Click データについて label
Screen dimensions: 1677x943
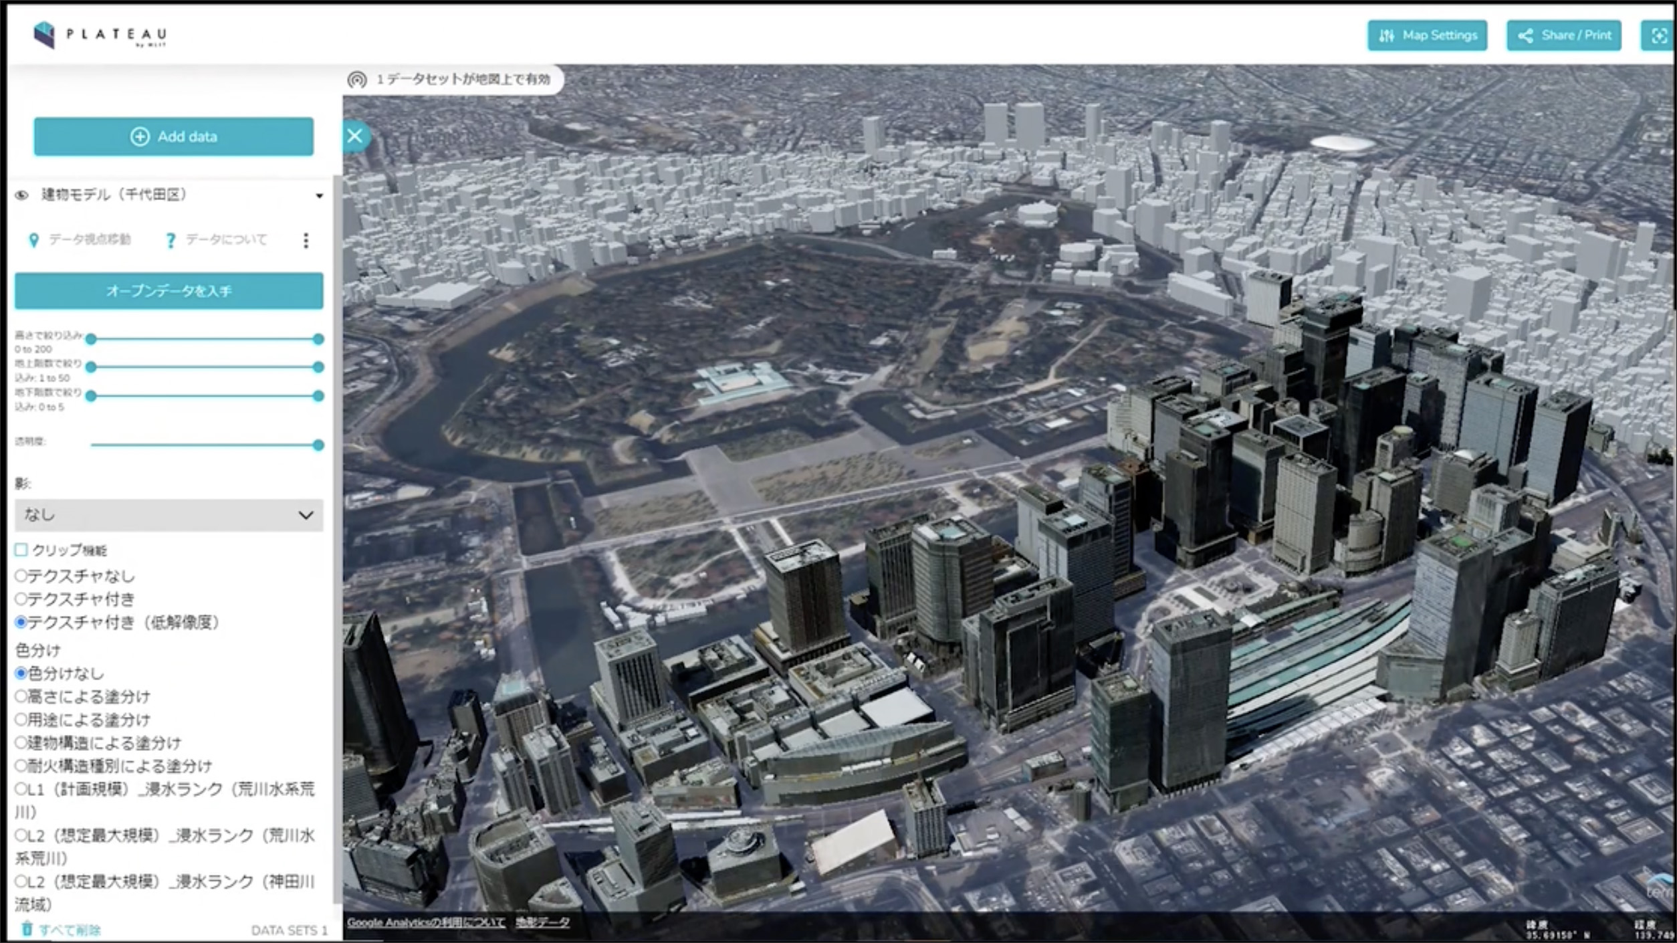tap(226, 239)
